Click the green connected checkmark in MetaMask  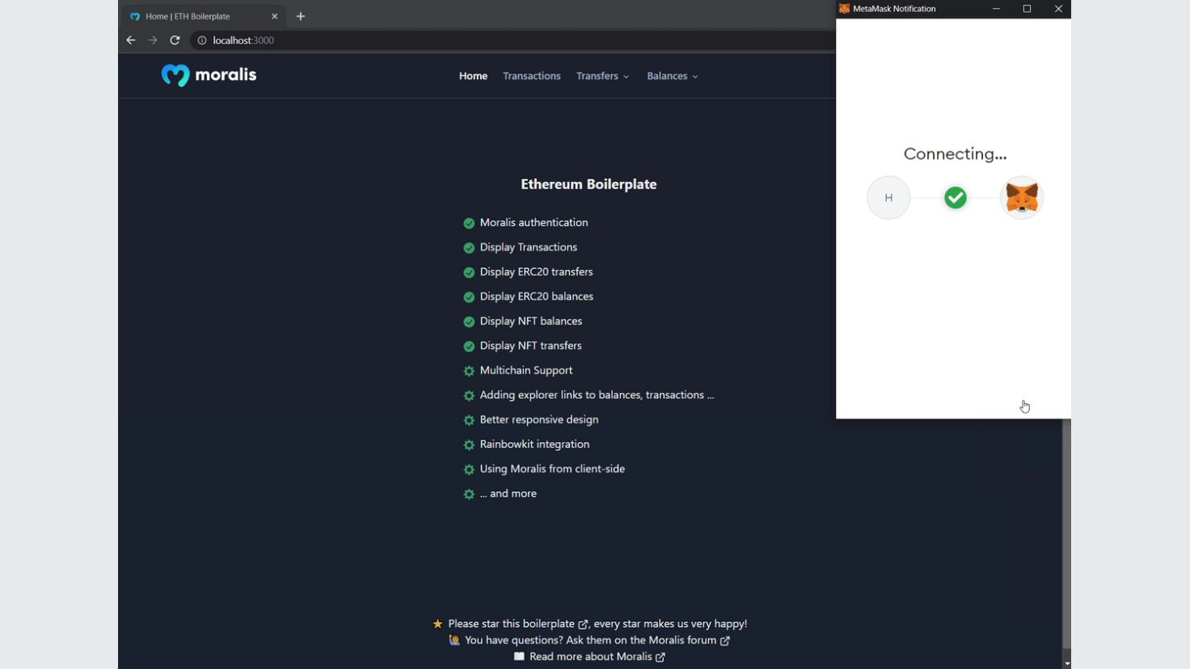[x=956, y=198]
